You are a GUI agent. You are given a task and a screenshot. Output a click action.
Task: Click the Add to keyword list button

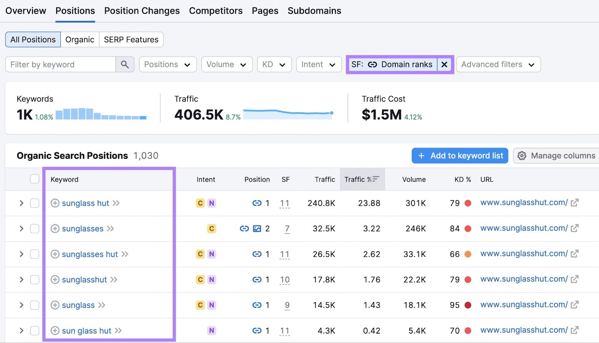point(459,155)
